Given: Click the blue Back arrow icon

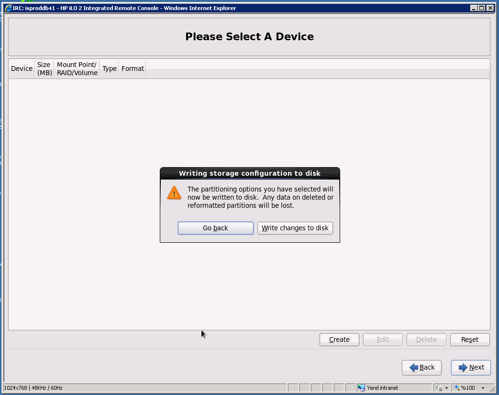Looking at the screenshot, I should [x=414, y=368].
